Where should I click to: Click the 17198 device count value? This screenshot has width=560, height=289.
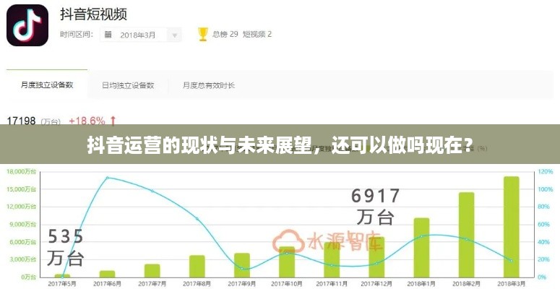tap(22, 121)
